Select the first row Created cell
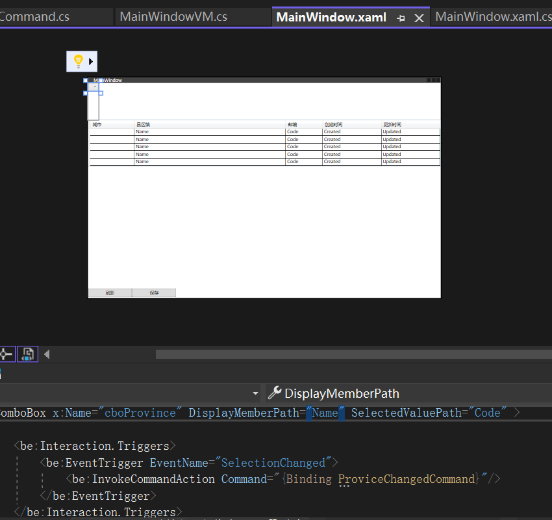 (352, 132)
